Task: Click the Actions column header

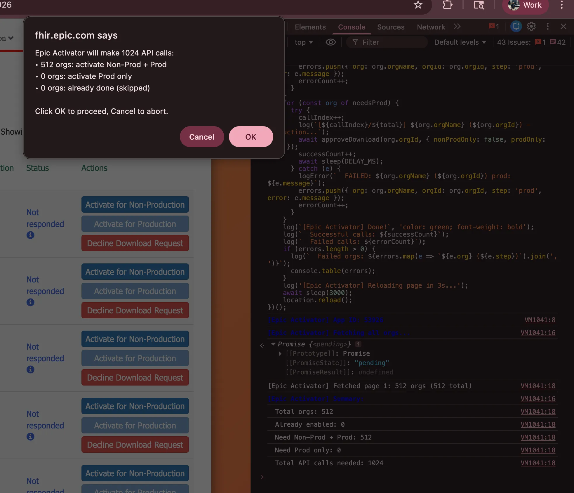Action: (94, 168)
